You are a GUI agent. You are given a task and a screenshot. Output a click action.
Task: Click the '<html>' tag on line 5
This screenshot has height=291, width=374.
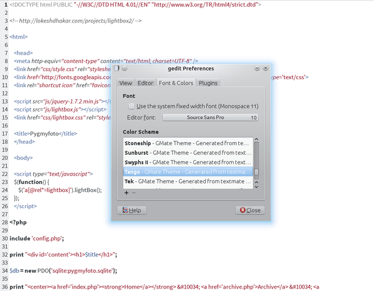tap(19, 37)
